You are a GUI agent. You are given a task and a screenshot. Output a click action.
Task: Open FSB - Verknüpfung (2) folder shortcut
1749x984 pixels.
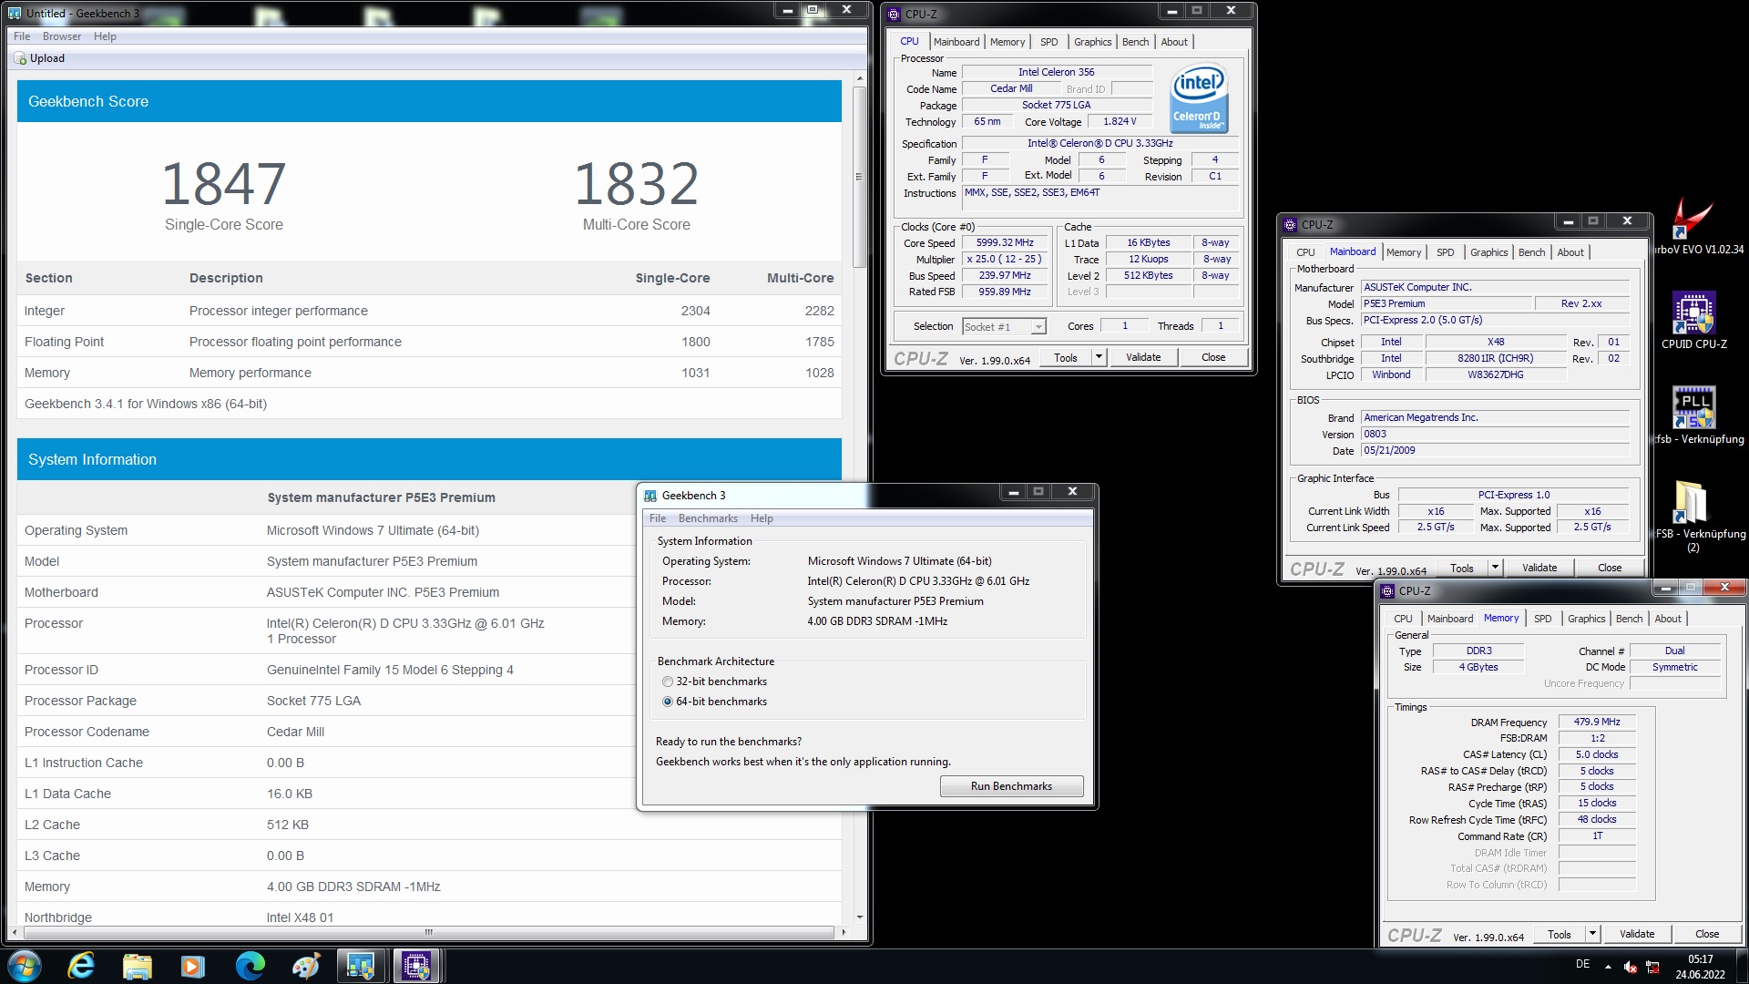[1692, 517]
